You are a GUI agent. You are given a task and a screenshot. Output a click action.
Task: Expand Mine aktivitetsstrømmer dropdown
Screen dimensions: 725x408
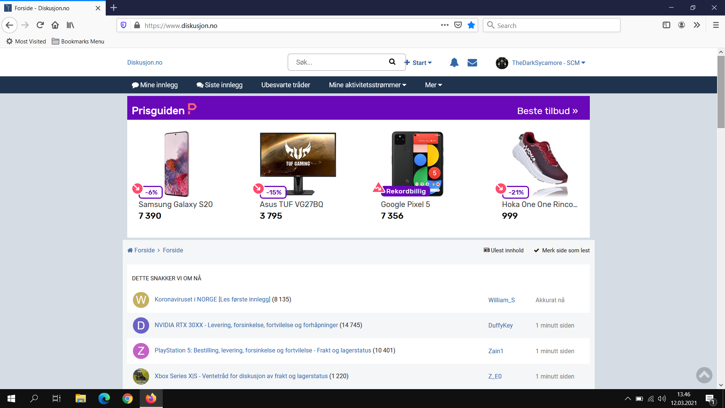coord(367,85)
